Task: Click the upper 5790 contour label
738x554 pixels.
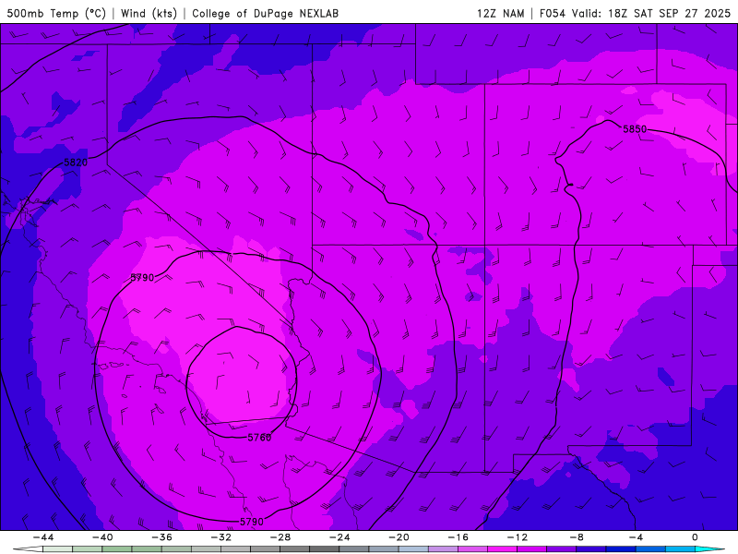Action: pyautogui.click(x=142, y=278)
